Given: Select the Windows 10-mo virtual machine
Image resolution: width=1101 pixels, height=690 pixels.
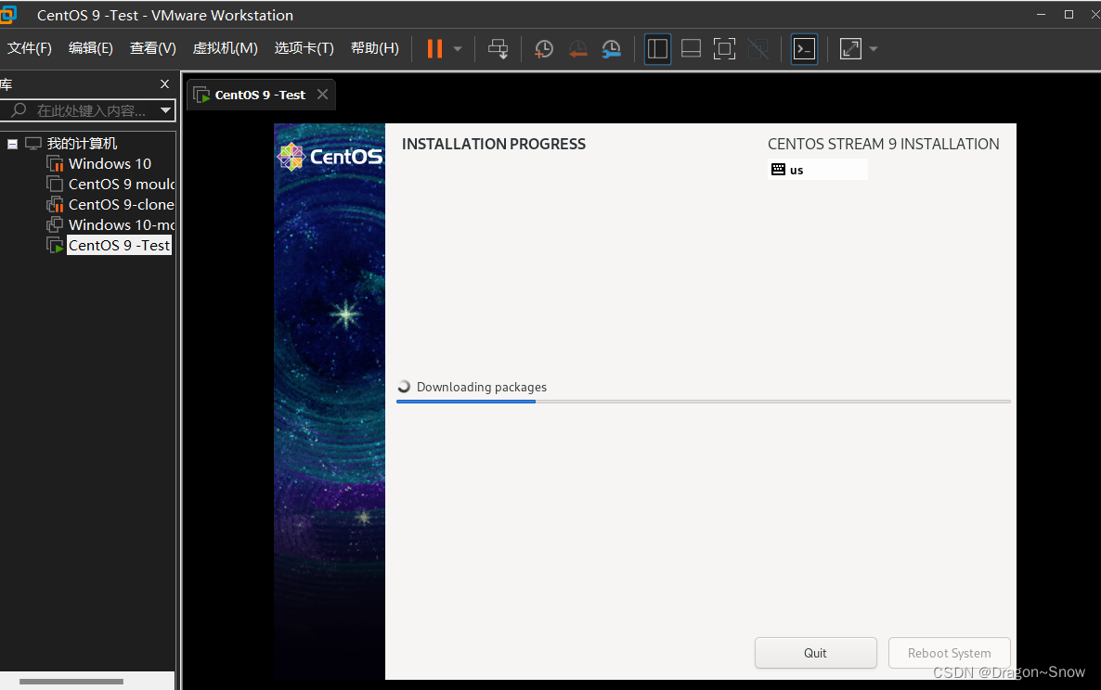Looking at the screenshot, I should [x=122, y=225].
